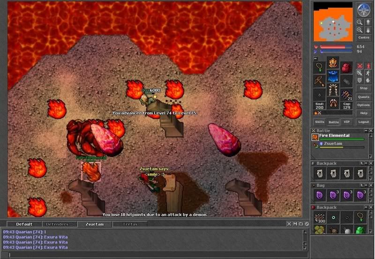Screen dimensions: 375x259
Task: Zoom out the minimap
Action: tap(360, 22)
